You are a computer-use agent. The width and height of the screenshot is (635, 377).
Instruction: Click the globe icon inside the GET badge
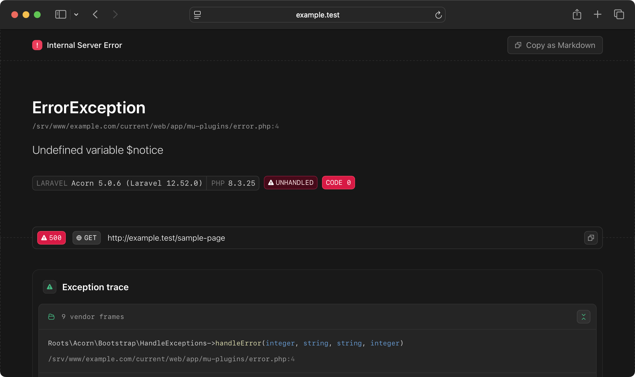[x=79, y=238]
